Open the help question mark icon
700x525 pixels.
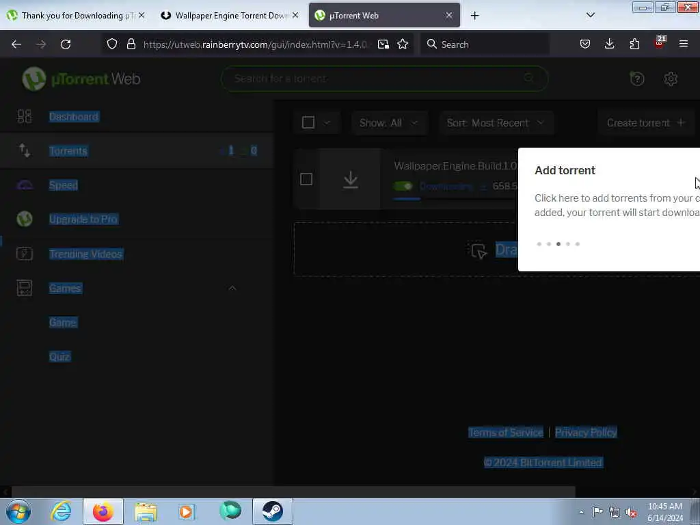pyautogui.click(x=637, y=79)
